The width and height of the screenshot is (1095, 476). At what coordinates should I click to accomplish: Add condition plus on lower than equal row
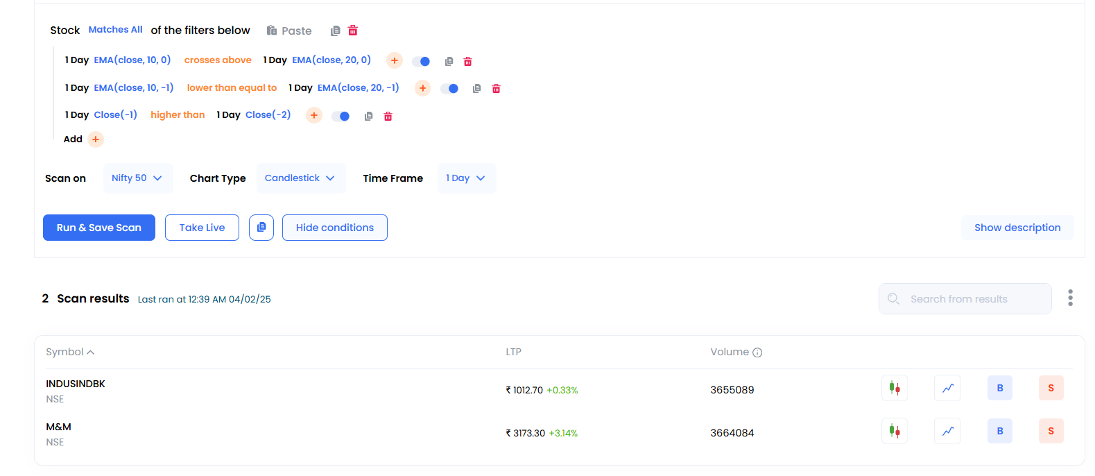(x=423, y=88)
